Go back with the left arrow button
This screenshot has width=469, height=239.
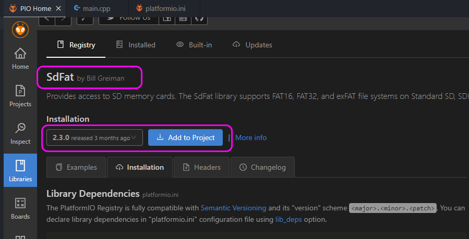coord(46,20)
